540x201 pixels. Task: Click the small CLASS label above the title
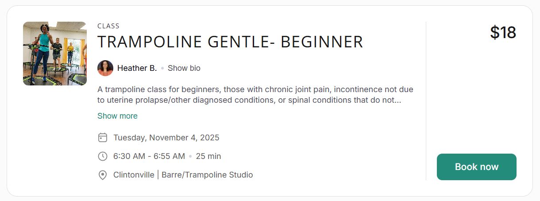tap(108, 26)
